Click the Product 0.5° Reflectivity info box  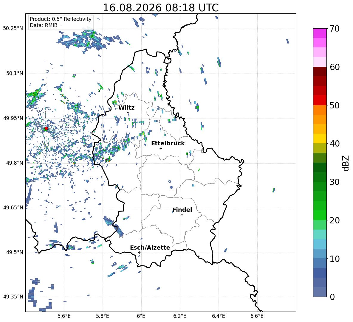61,22
